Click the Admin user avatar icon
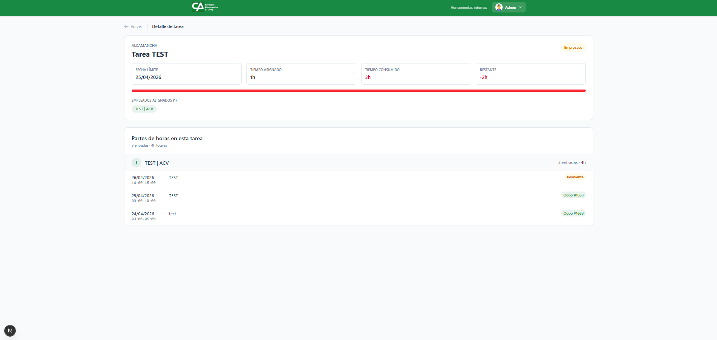 (x=499, y=7)
